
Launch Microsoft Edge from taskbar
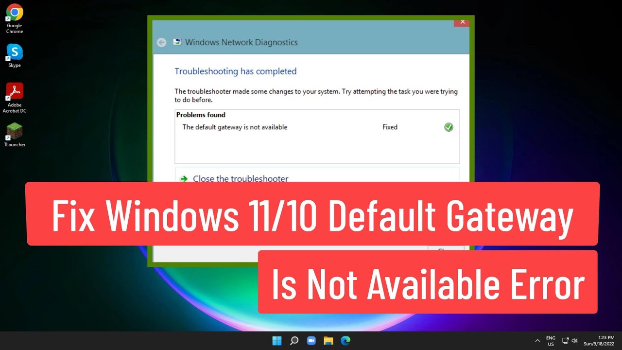tap(346, 340)
